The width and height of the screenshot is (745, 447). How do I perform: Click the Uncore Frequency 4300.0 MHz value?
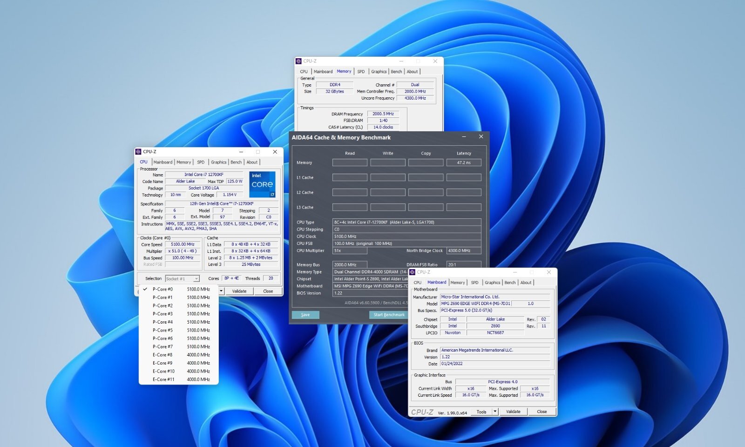click(415, 98)
